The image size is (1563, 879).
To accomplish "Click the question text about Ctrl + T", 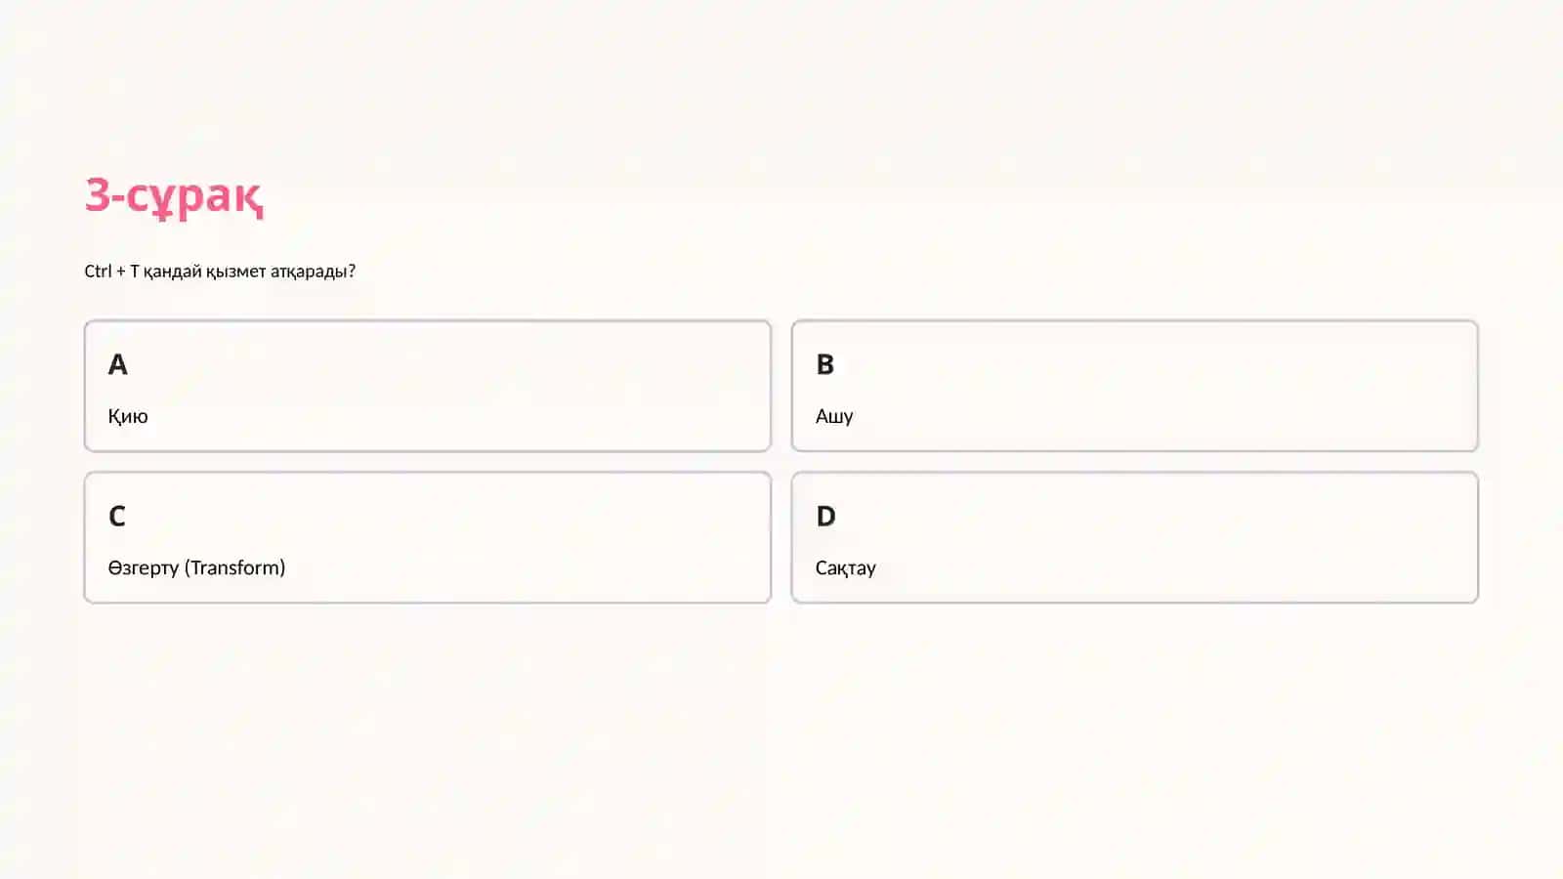I will pos(220,272).
